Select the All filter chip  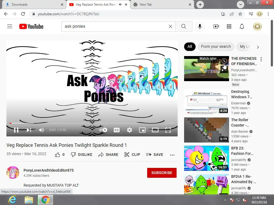tap(190, 46)
